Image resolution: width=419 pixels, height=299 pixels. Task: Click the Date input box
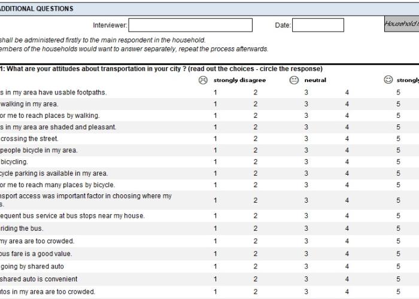pos(318,25)
